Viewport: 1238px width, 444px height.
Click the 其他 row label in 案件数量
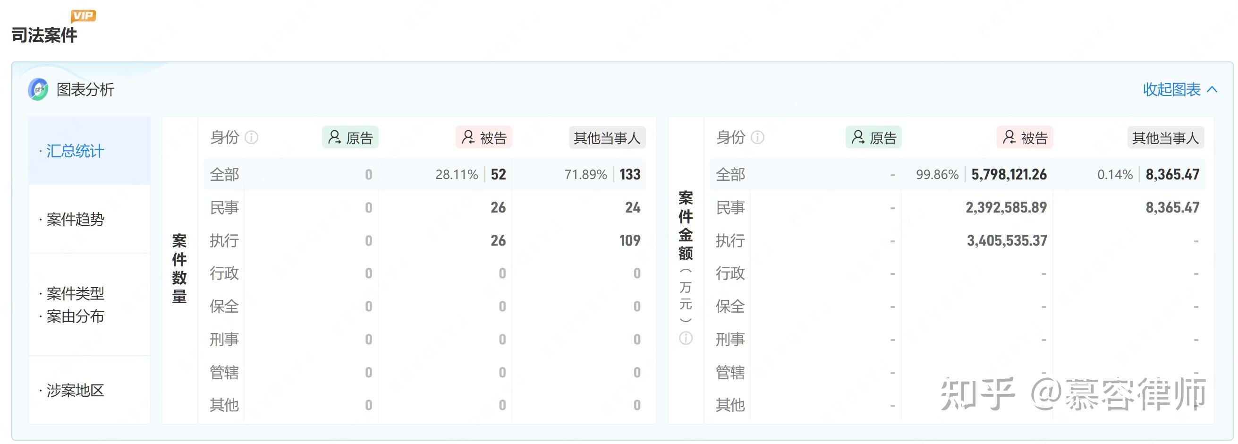click(x=224, y=406)
